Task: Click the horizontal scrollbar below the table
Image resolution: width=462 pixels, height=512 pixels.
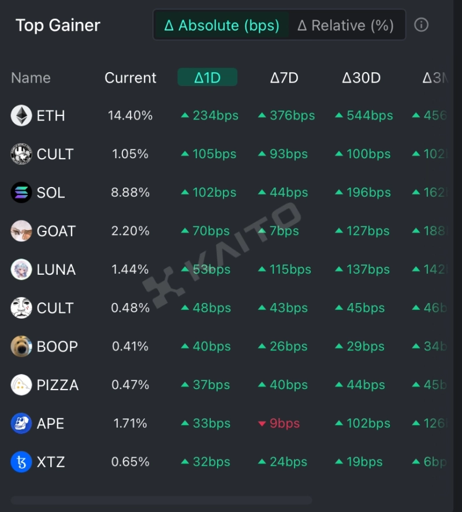Action: (162, 500)
